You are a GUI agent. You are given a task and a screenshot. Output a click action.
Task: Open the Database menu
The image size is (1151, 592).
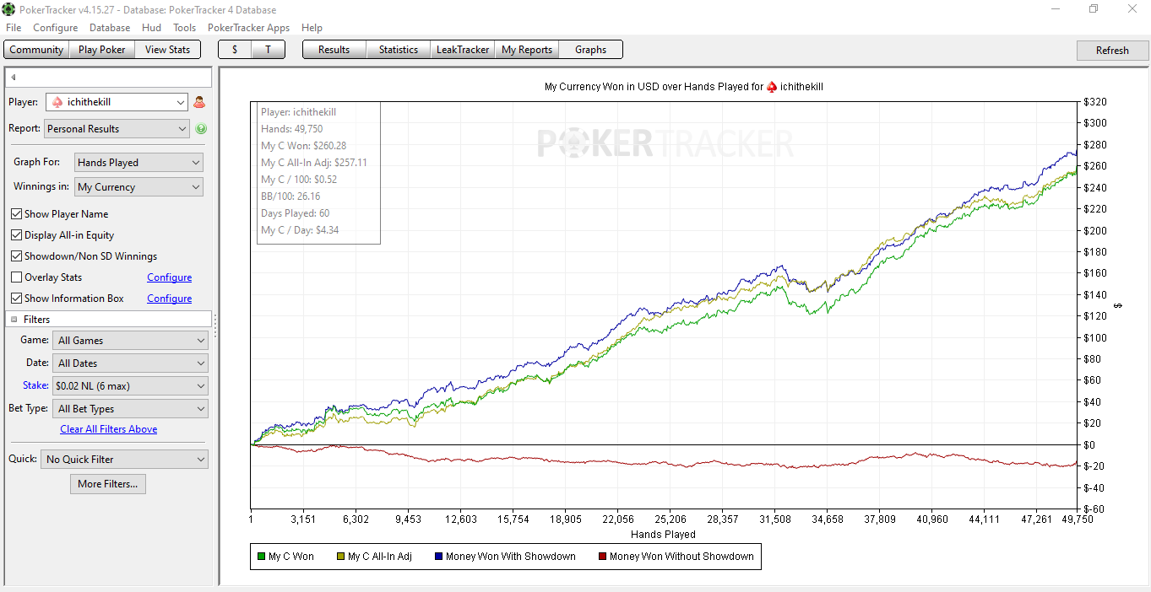[110, 28]
